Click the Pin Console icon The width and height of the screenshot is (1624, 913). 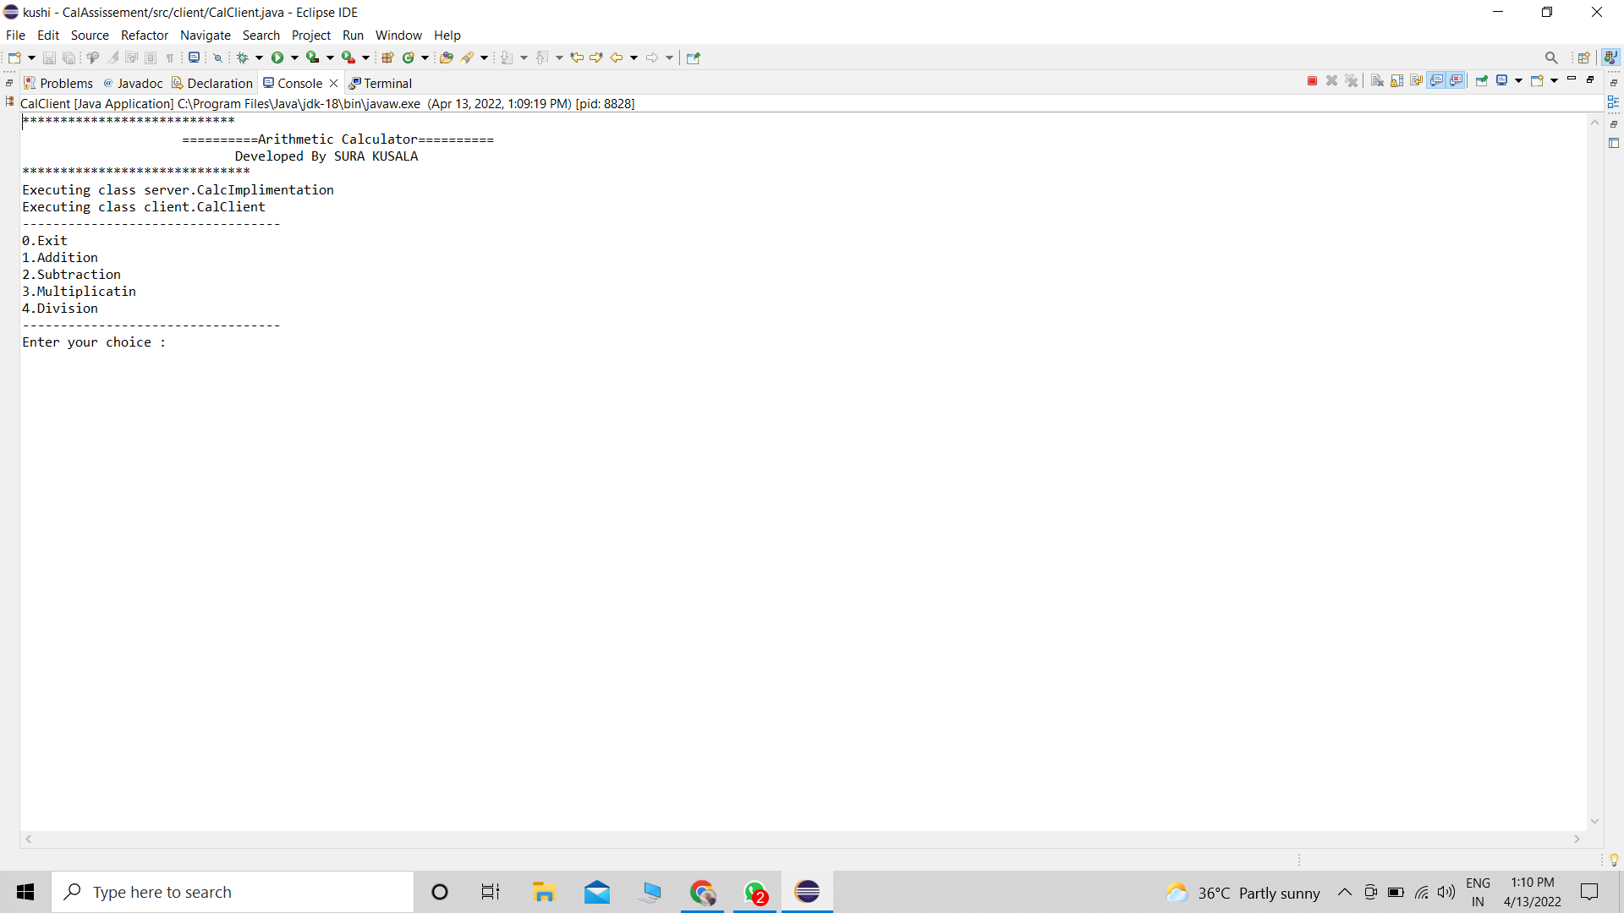click(x=1481, y=81)
